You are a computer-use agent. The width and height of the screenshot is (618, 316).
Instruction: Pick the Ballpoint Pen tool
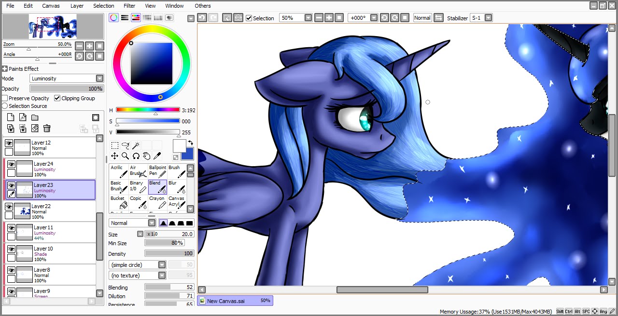[x=157, y=171]
